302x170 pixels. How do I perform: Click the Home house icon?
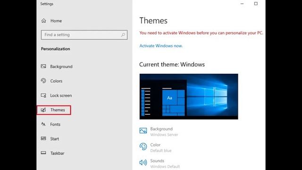coord(44,21)
